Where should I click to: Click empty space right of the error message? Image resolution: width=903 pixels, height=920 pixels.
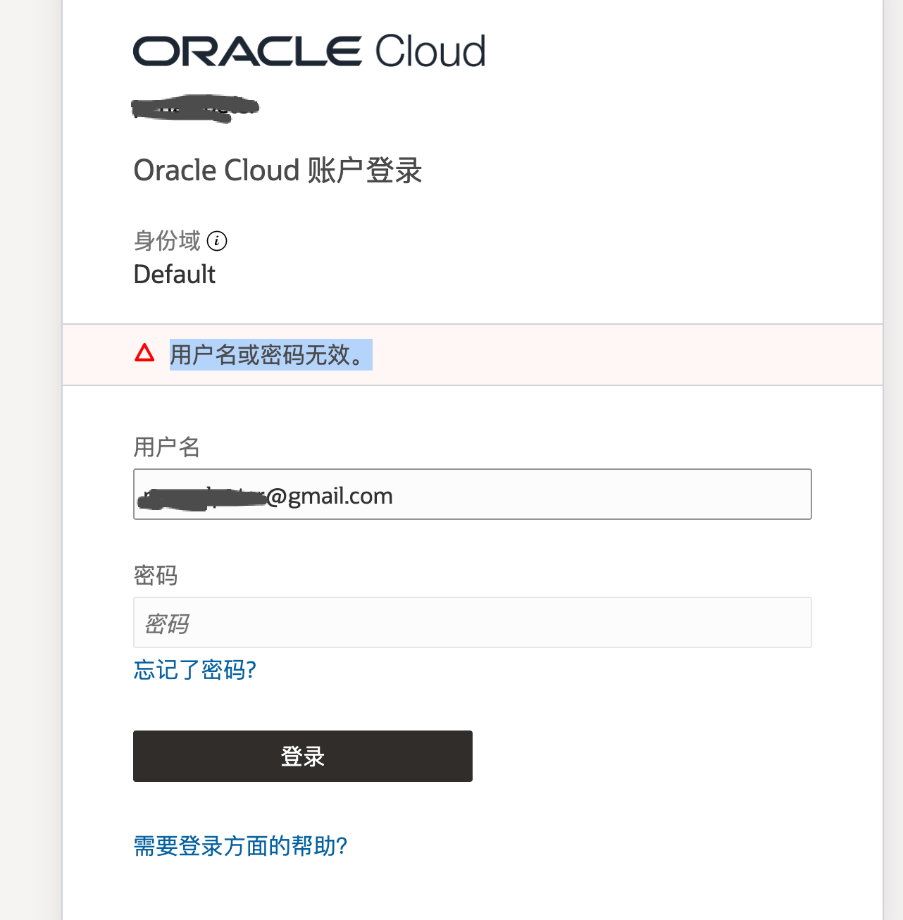(x=627, y=355)
